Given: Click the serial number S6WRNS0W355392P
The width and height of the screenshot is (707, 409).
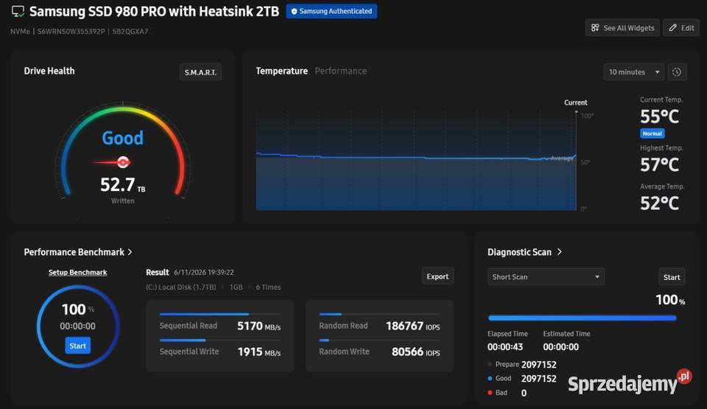Looking at the screenshot, I should pyautogui.click(x=71, y=31).
